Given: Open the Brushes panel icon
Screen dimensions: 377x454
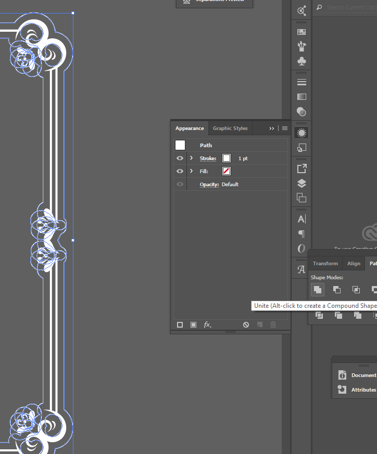Looking at the screenshot, I should point(301,46).
